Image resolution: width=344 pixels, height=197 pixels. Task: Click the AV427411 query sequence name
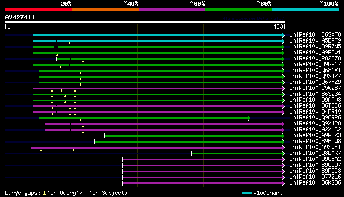[x=20, y=17]
